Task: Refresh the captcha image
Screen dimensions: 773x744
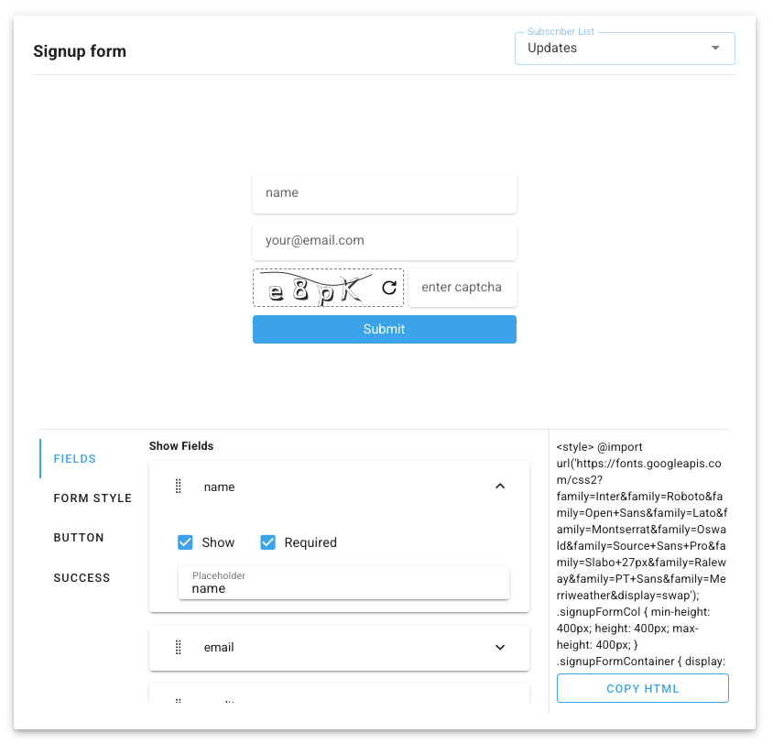Action: [389, 288]
